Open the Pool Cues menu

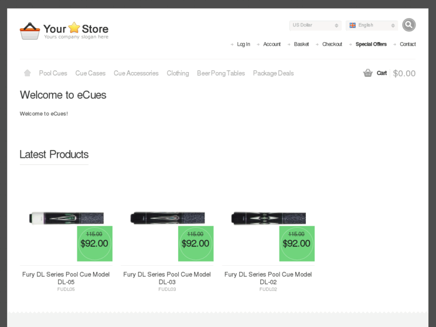(x=53, y=73)
